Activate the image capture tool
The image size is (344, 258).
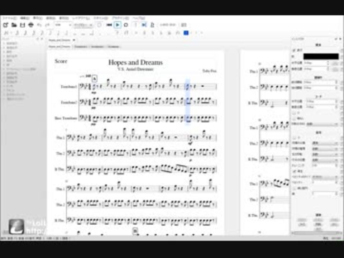[184, 25]
